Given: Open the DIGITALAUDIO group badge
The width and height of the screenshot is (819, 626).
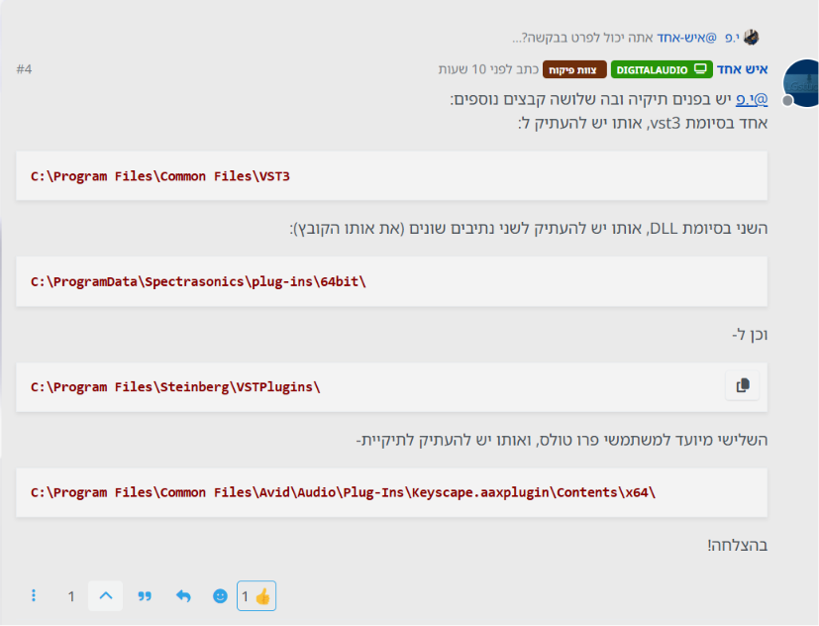Looking at the screenshot, I should 662,69.
